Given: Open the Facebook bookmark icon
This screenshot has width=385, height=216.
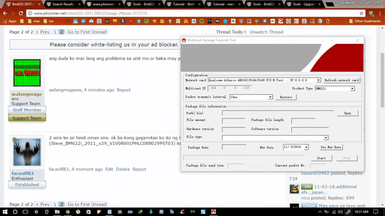Looking at the screenshot, I should click(139, 21).
